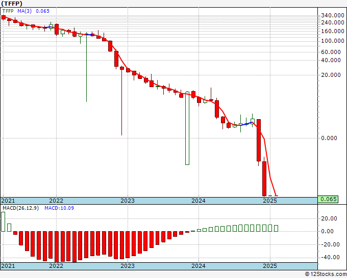The width and height of the screenshot is (347, 278).
Task: Click the first tall green MACD bar in 2021
Action: click(3, 221)
